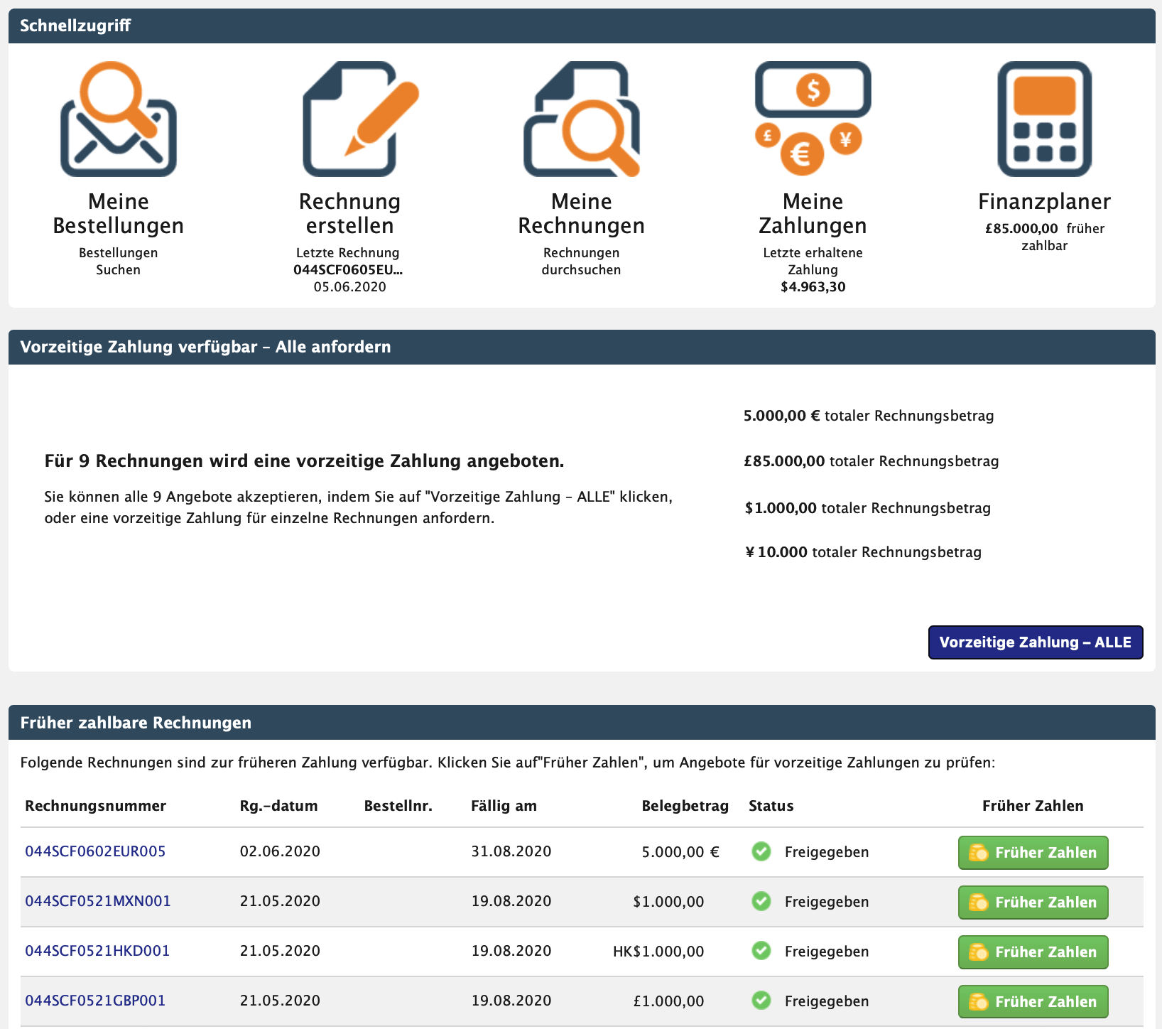Click Früher Zahlen button for 044SCF0521HKD001
Screen dimensions: 1162x1029
coord(1033,952)
